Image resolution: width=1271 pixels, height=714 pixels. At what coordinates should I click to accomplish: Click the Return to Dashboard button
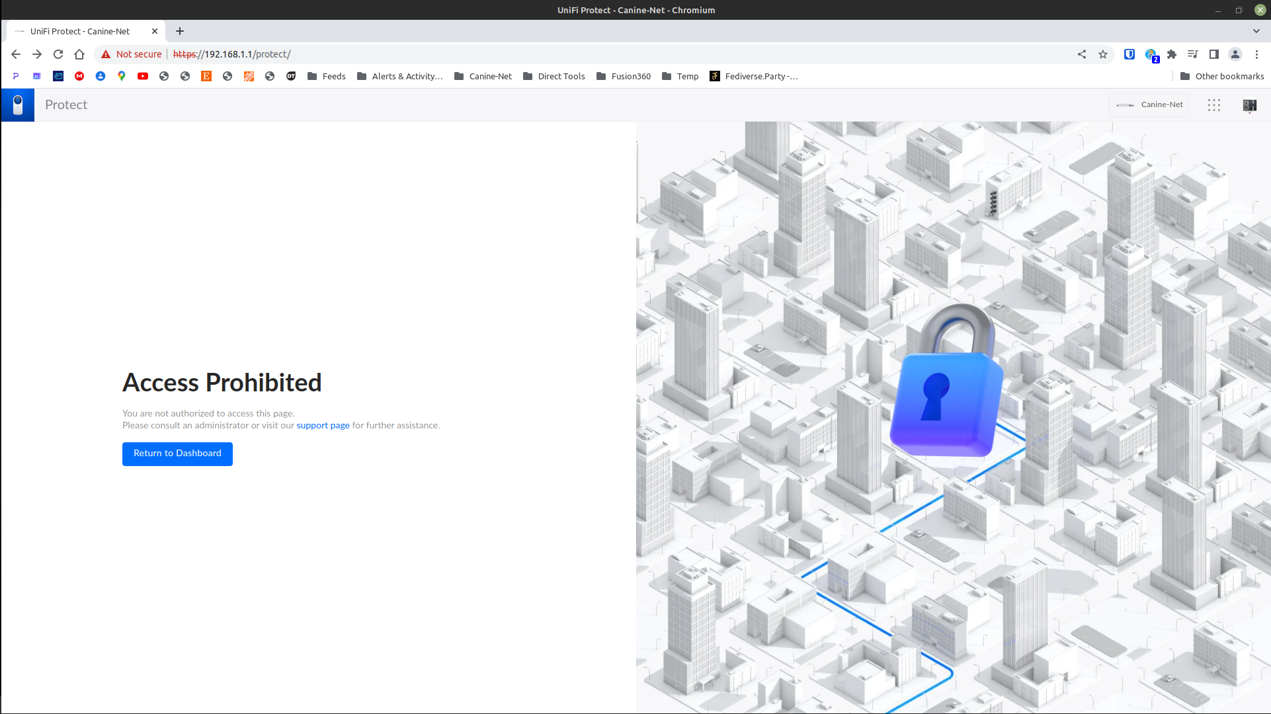click(177, 454)
